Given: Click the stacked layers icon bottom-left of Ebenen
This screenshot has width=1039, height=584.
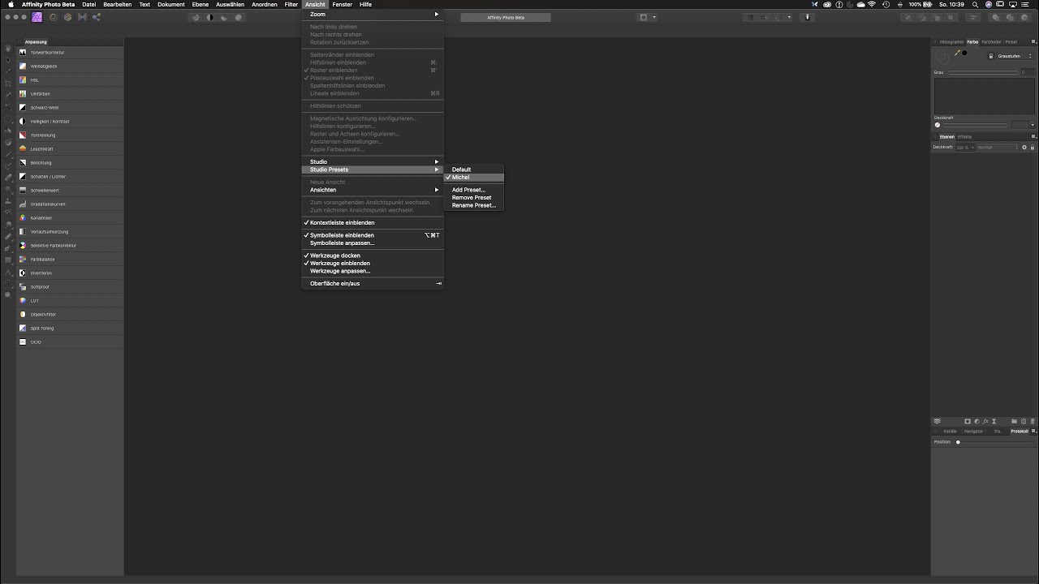Looking at the screenshot, I should pyautogui.click(x=937, y=421).
